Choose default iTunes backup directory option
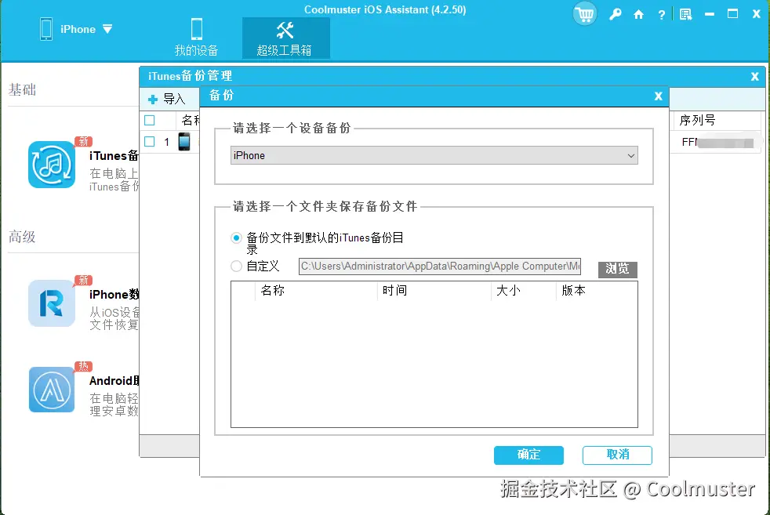Screen dimensions: 770x515 click(x=235, y=238)
